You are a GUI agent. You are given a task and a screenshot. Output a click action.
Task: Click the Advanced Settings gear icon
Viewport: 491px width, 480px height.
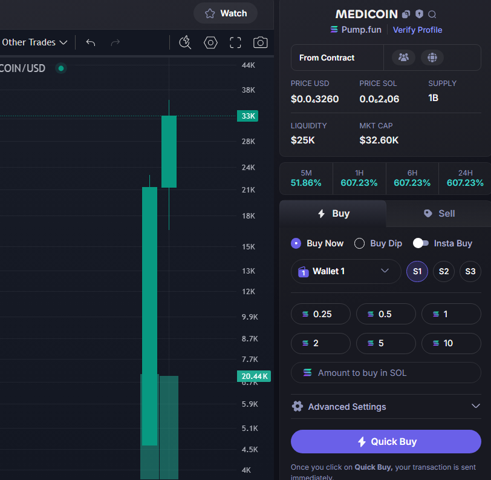[x=297, y=406]
